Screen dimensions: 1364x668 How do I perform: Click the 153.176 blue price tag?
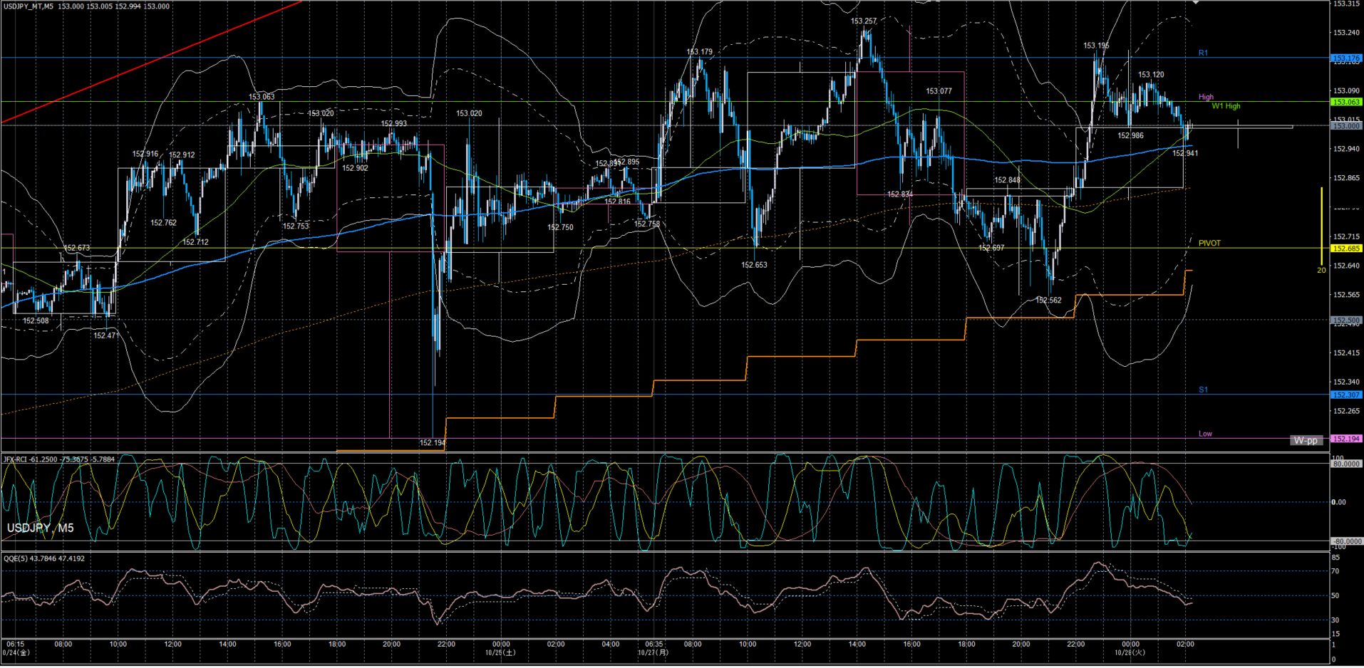1346,58
